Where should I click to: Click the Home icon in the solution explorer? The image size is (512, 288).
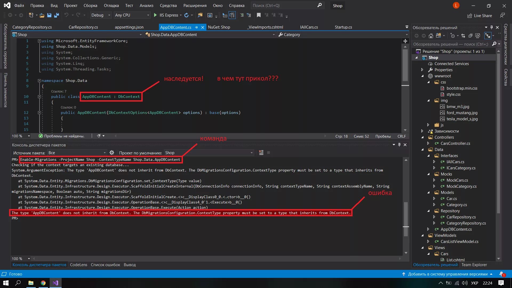(x=431, y=36)
